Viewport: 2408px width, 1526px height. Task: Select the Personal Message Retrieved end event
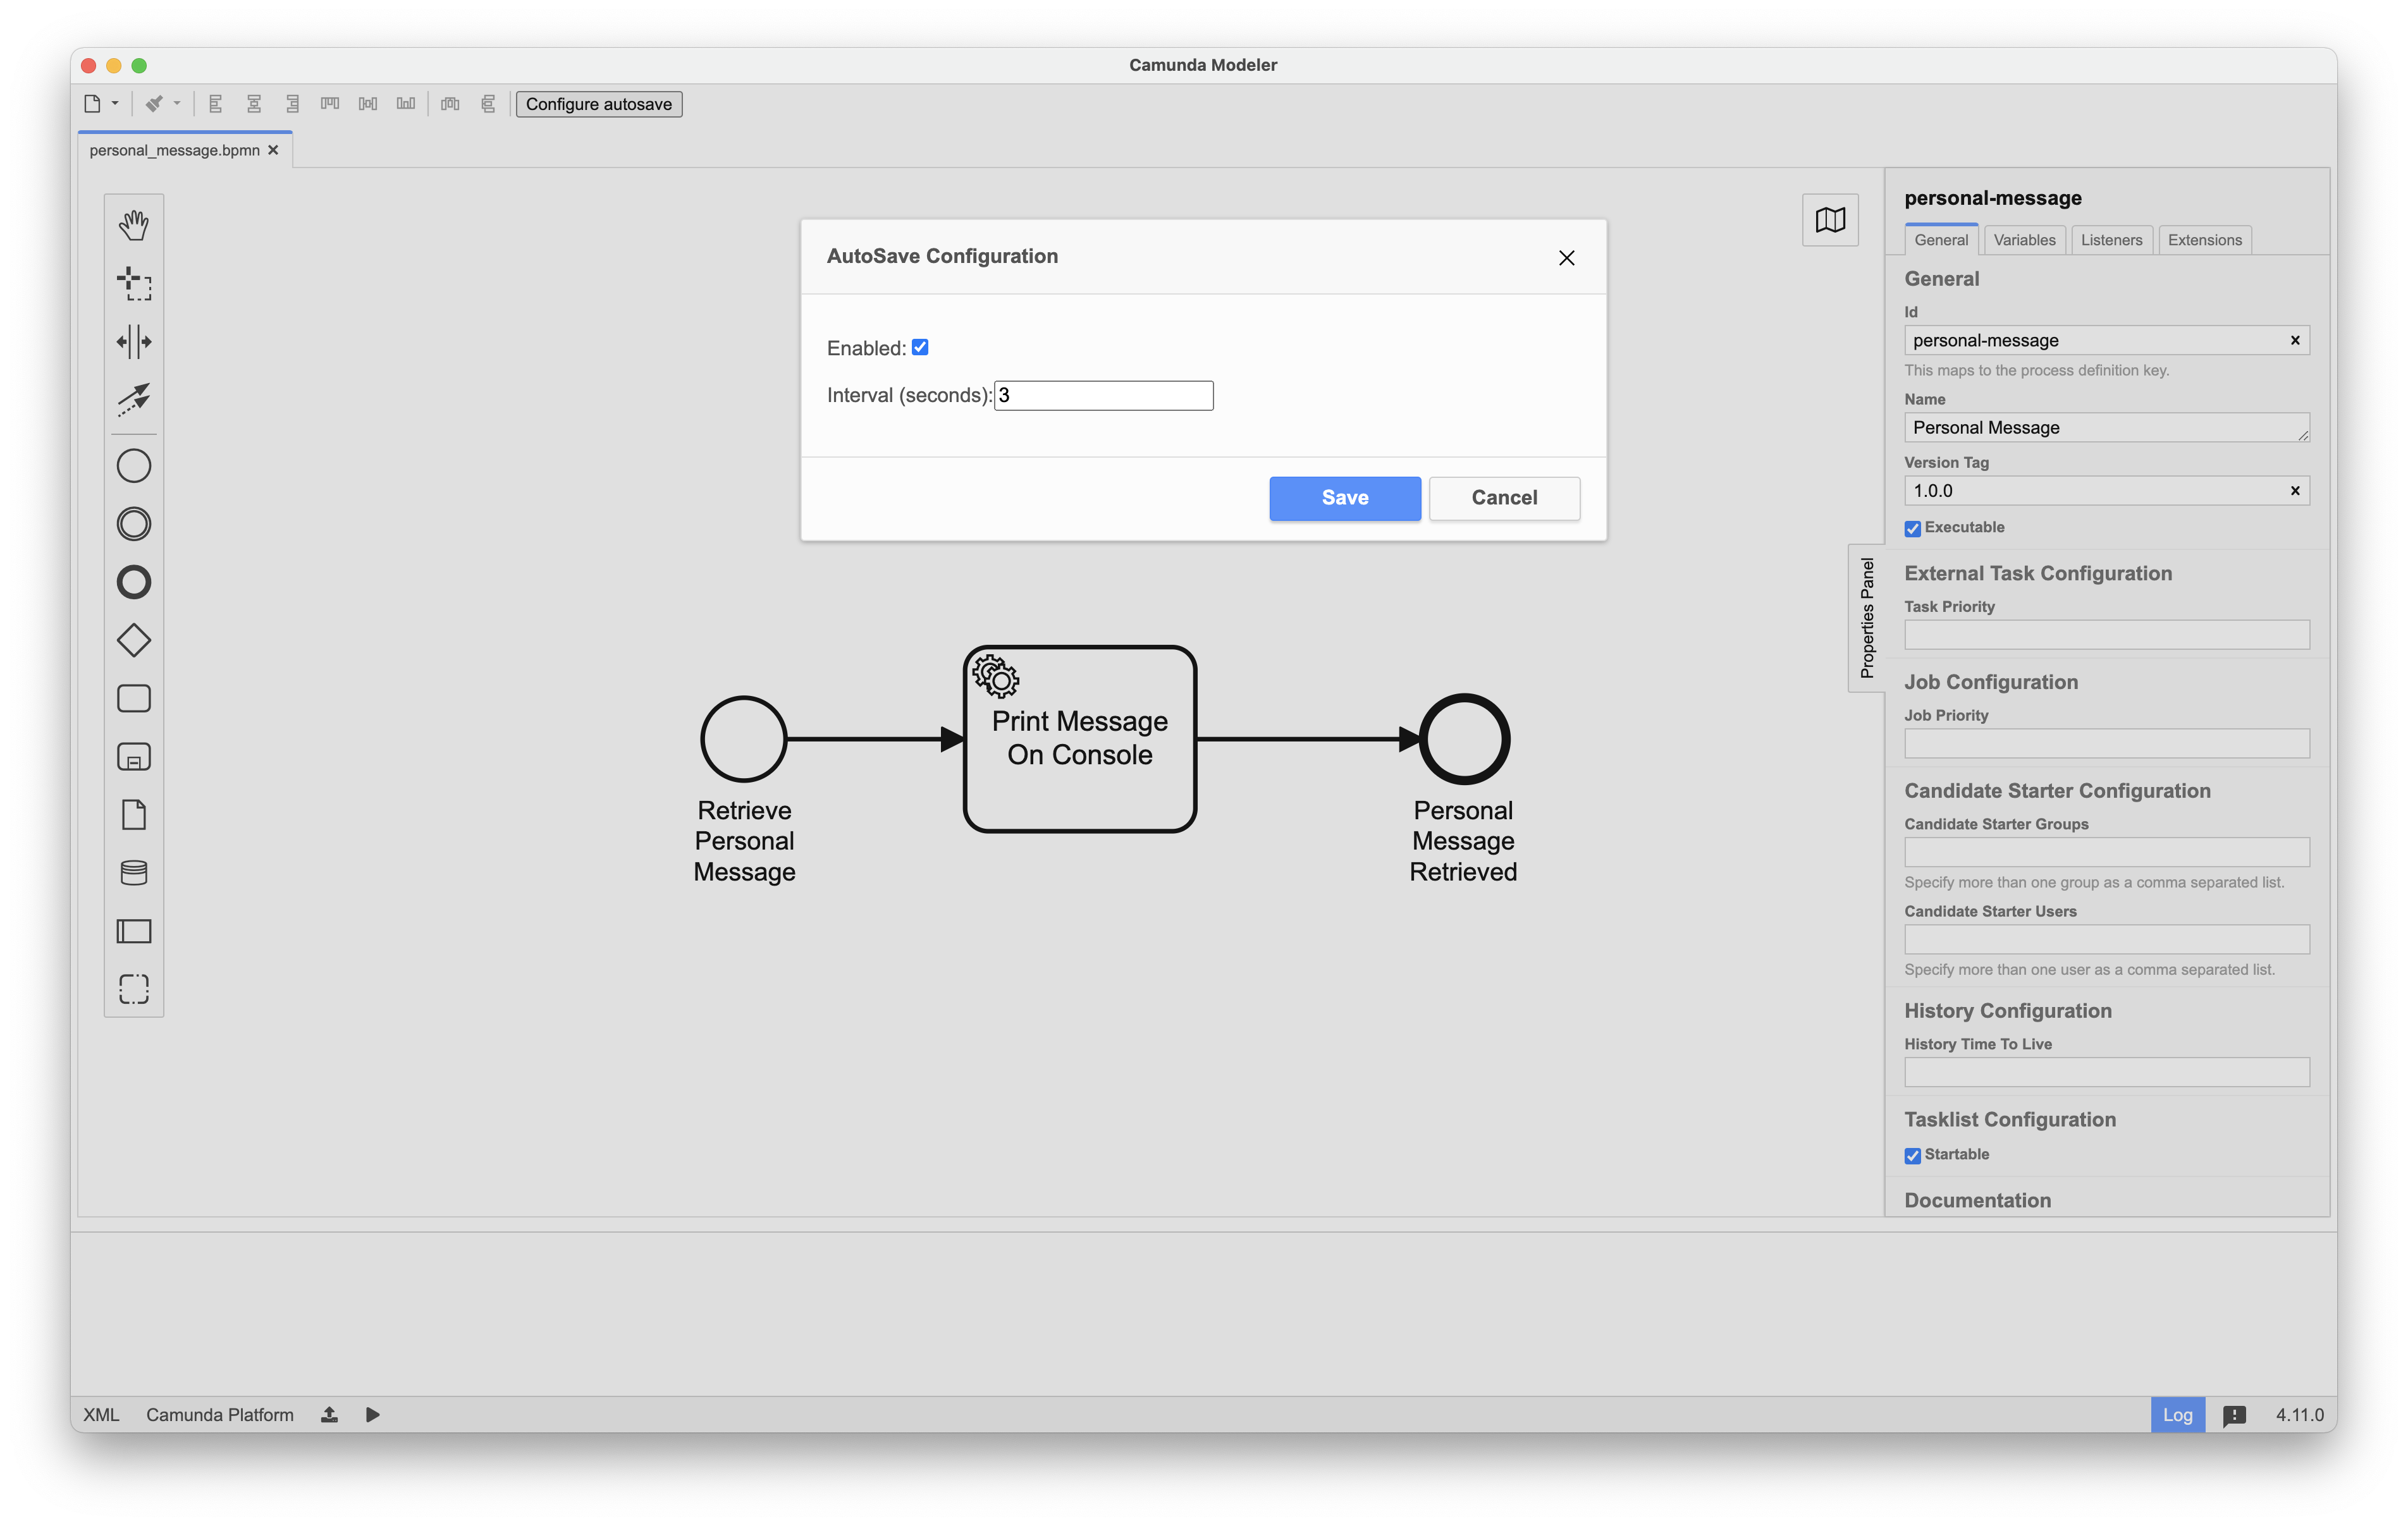1464,739
